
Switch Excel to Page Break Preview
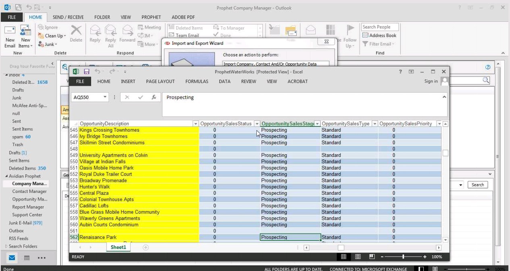pyautogui.click(x=372, y=257)
